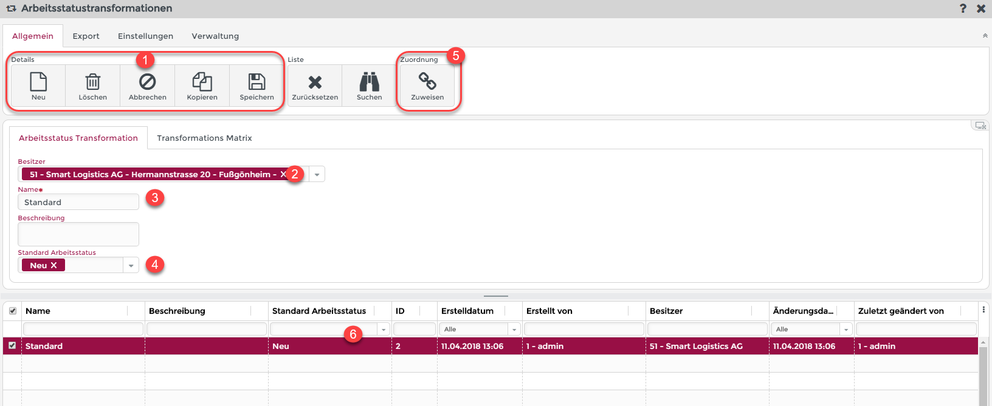Viewport: 992px width, 406px height.
Task: Remove the Neu tag from Standard Arbeitsstatus
Action: tap(54, 265)
